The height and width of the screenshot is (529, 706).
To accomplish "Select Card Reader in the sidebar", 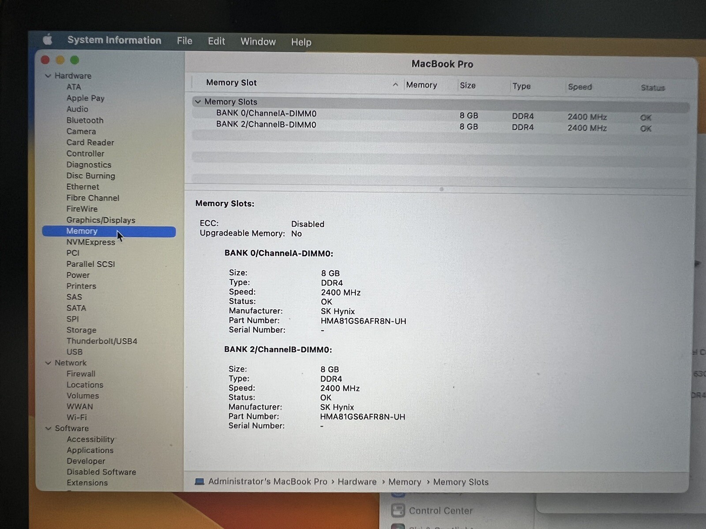I will [x=90, y=142].
